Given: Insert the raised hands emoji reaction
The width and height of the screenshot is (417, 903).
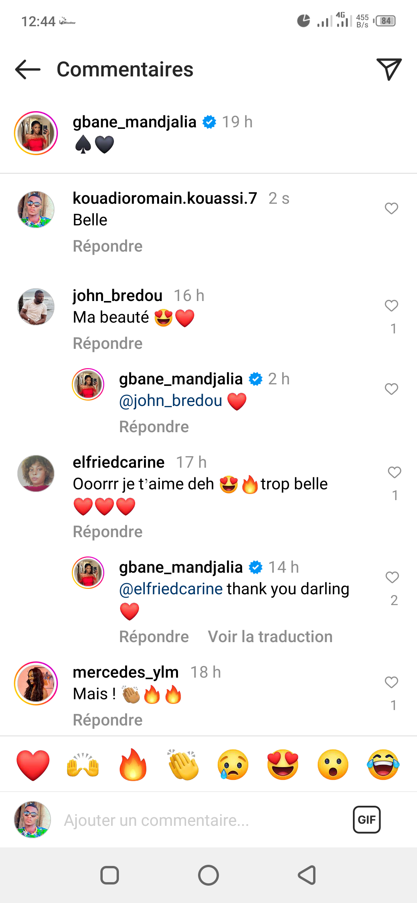Looking at the screenshot, I should tap(83, 765).
